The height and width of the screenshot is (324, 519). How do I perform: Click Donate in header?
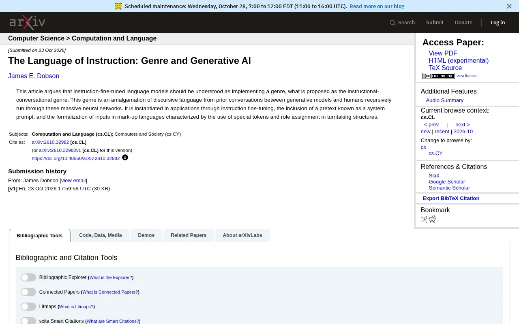[x=463, y=23]
